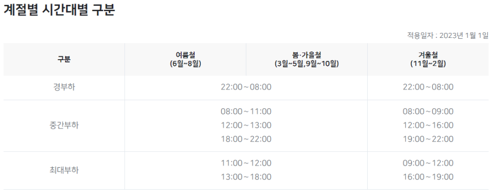498x195 pixels.
Task: Click the 18:00~22:00 time range
Action: click(x=246, y=140)
